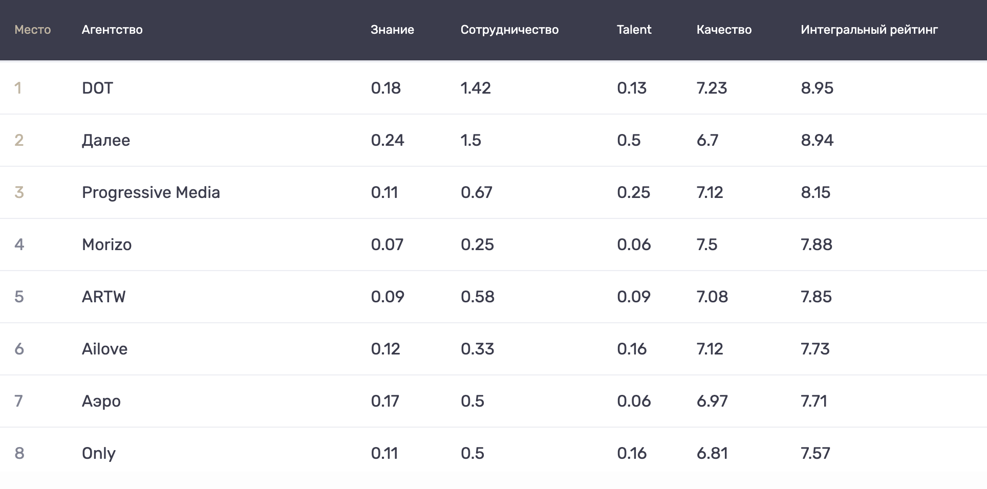Click the Talent column header
987x489 pixels.
coord(634,30)
